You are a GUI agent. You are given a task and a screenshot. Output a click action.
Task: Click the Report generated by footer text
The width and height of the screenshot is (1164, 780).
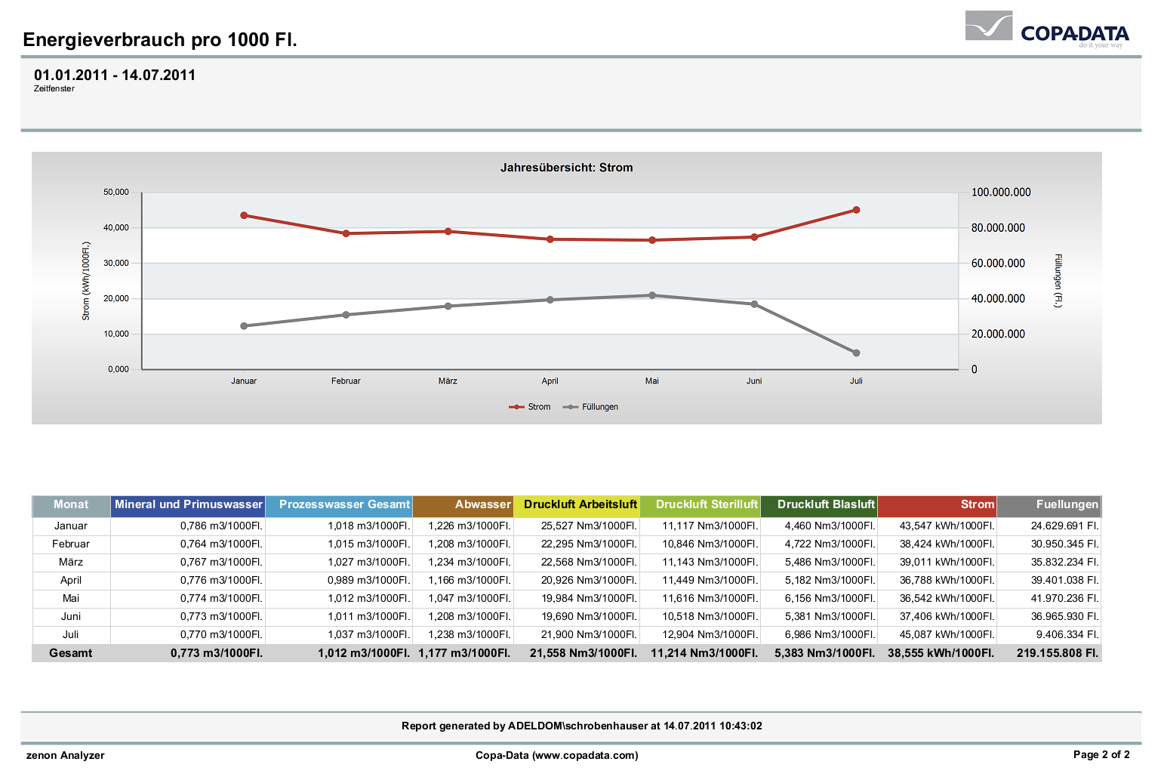pos(582,726)
